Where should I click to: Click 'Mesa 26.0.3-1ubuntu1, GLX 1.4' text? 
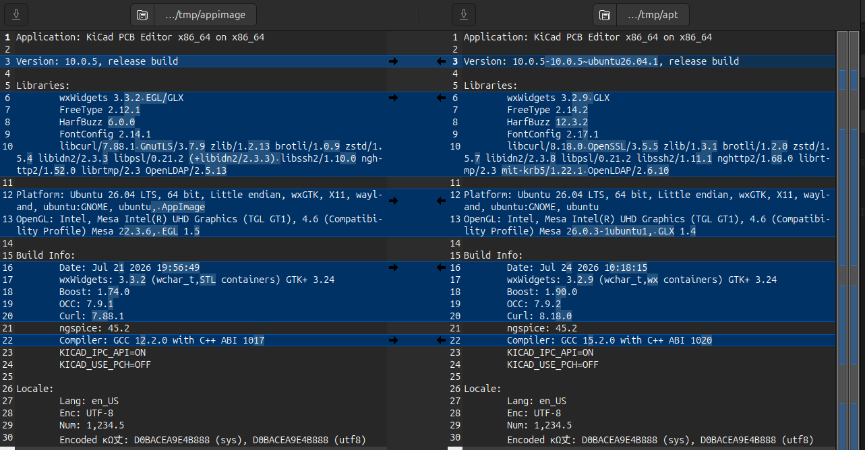coord(618,231)
